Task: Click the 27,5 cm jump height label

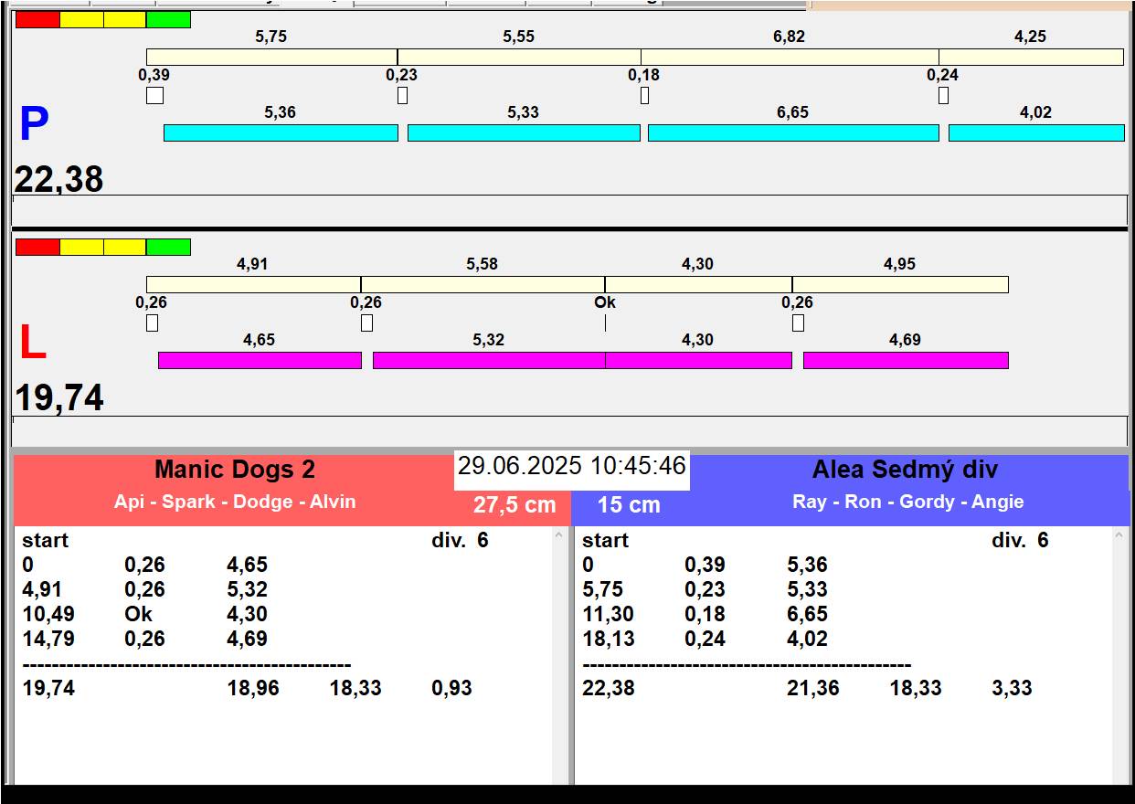Action: pyautogui.click(x=514, y=505)
